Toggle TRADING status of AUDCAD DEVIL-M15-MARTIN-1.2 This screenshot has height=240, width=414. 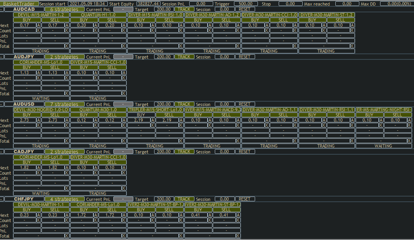(x=41, y=51)
